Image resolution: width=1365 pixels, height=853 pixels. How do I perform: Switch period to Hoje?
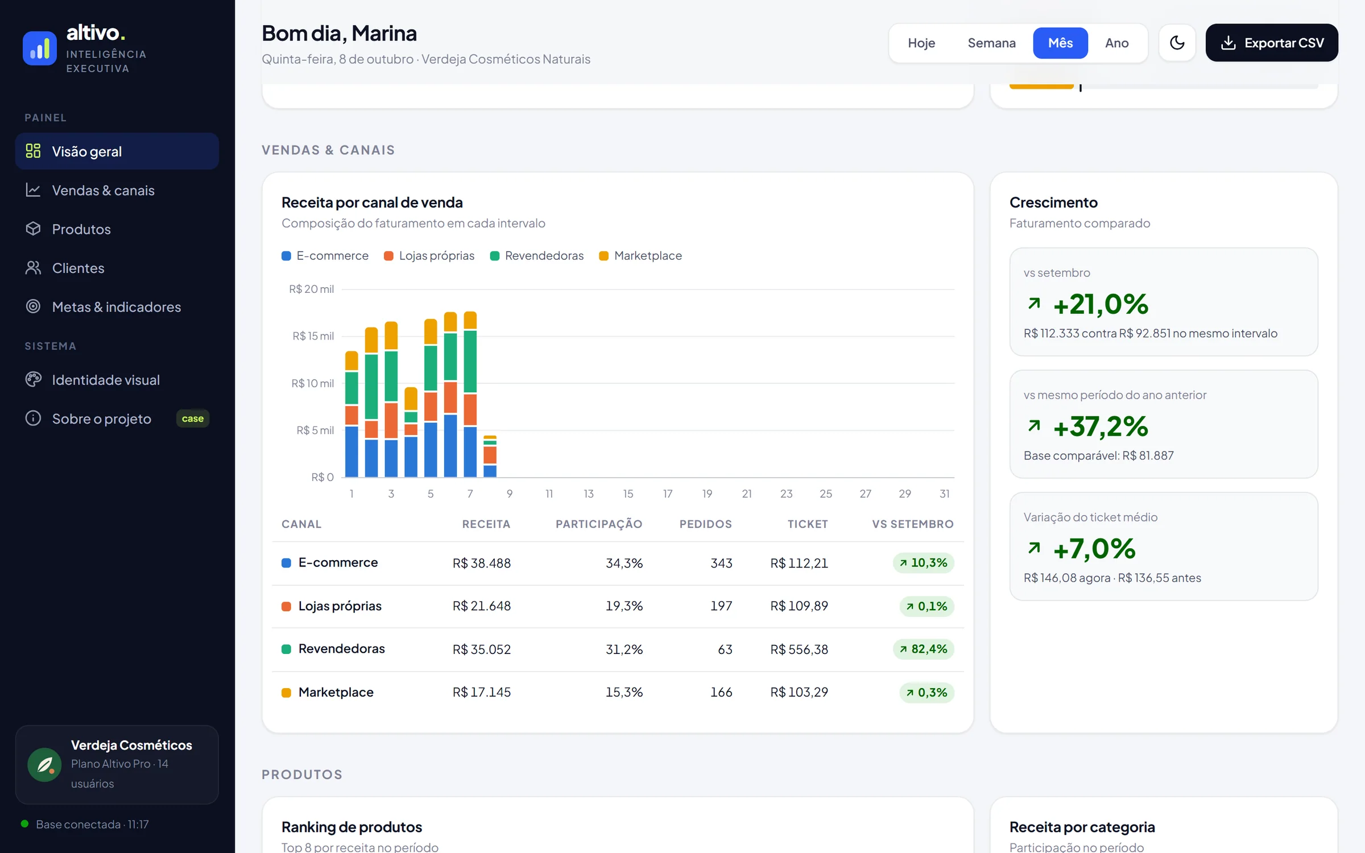(x=921, y=43)
